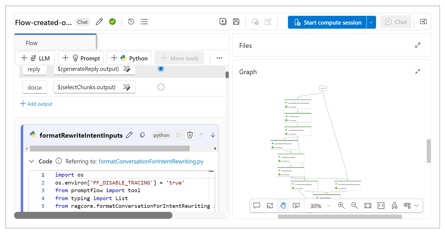This screenshot has height=234, width=445.
Task: Click the evaluate icon next to the cloud icon
Action: pyautogui.click(x=268, y=22)
